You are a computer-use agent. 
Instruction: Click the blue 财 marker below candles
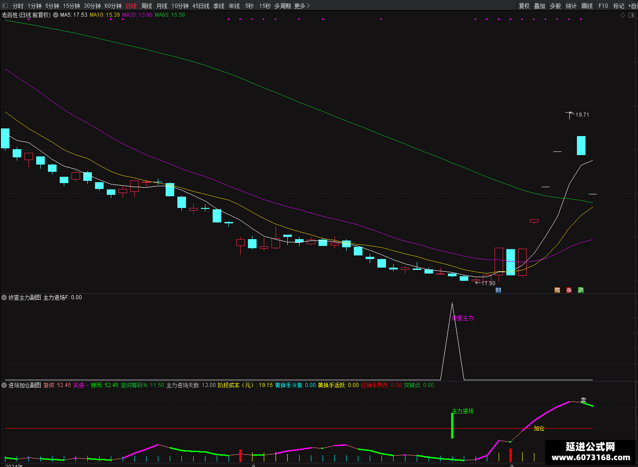click(498, 290)
